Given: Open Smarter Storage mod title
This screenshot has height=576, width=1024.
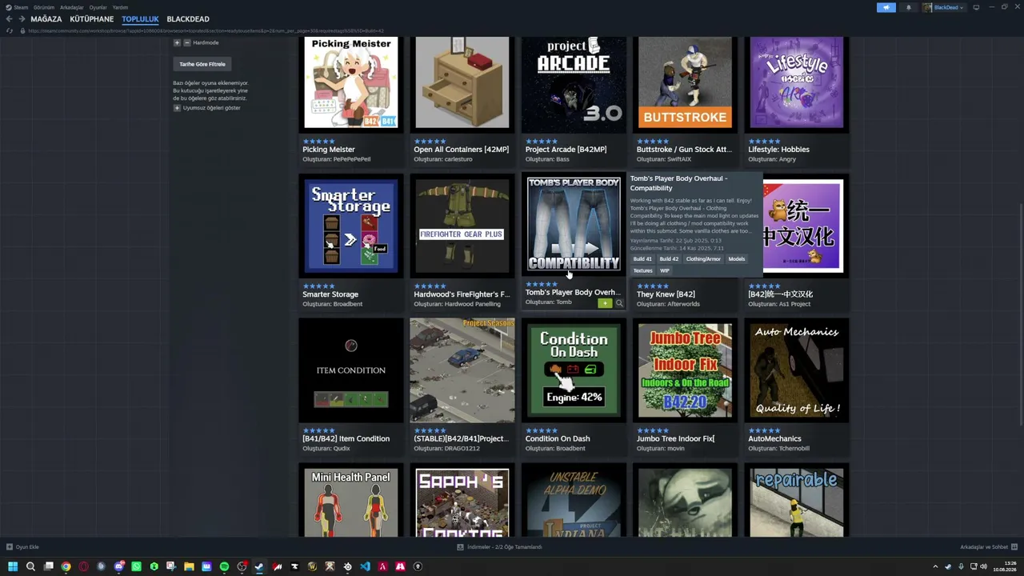Looking at the screenshot, I should [x=330, y=294].
